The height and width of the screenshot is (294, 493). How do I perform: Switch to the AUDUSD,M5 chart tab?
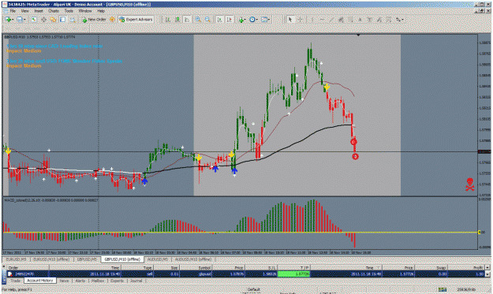pyautogui.click(x=158, y=259)
